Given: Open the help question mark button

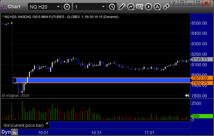Looking at the screenshot, I should [174, 3].
